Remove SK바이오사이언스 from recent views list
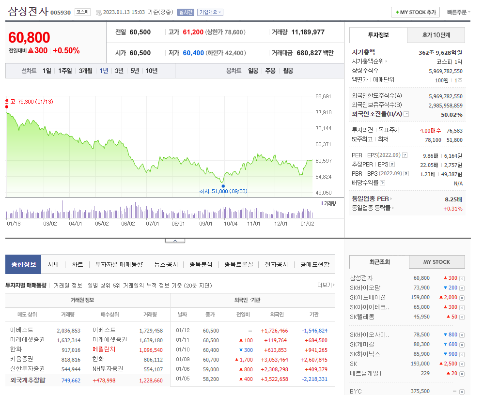 (x=462, y=335)
